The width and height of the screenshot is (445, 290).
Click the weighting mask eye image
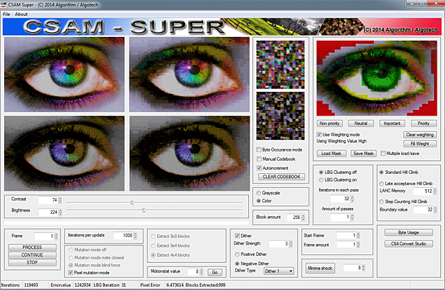[377, 78]
